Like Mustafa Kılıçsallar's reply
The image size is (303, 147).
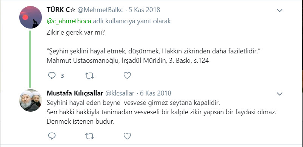(x=127, y=136)
